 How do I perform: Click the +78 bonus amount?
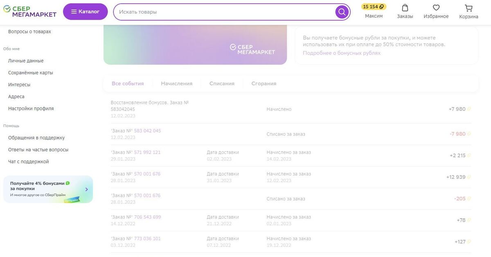[461, 220]
